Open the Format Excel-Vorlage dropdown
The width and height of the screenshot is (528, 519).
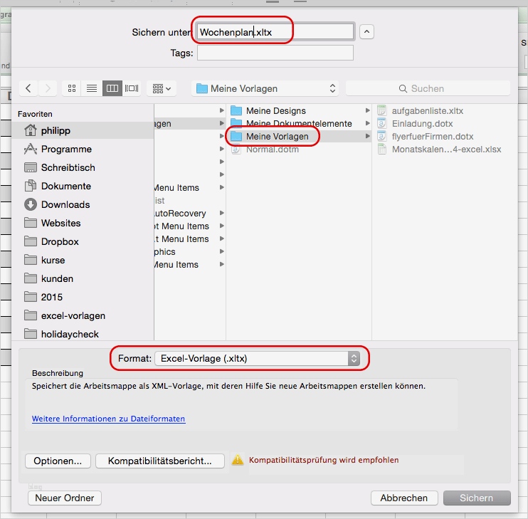tap(258, 358)
